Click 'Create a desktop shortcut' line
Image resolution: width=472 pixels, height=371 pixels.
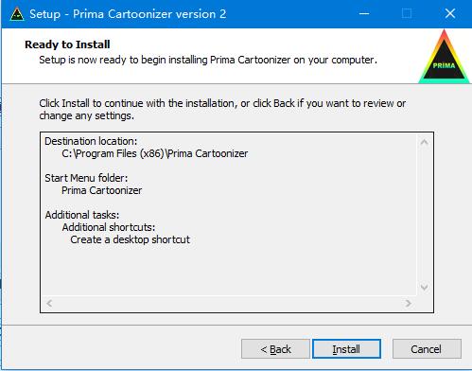[x=130, y=239]
